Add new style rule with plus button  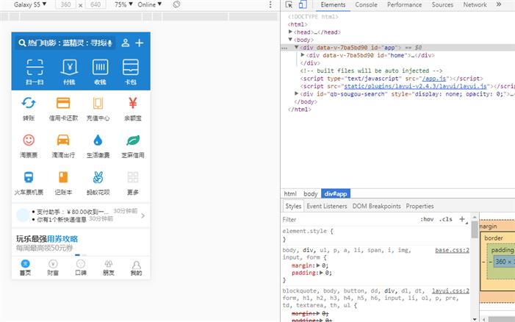pyautogui.click(x=462, y=219)
